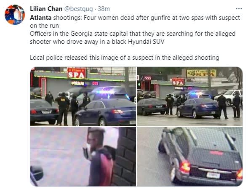Open the tweet via the 38m timestamp
Viewport: 248px width, 191px height.
click(104, 9)
